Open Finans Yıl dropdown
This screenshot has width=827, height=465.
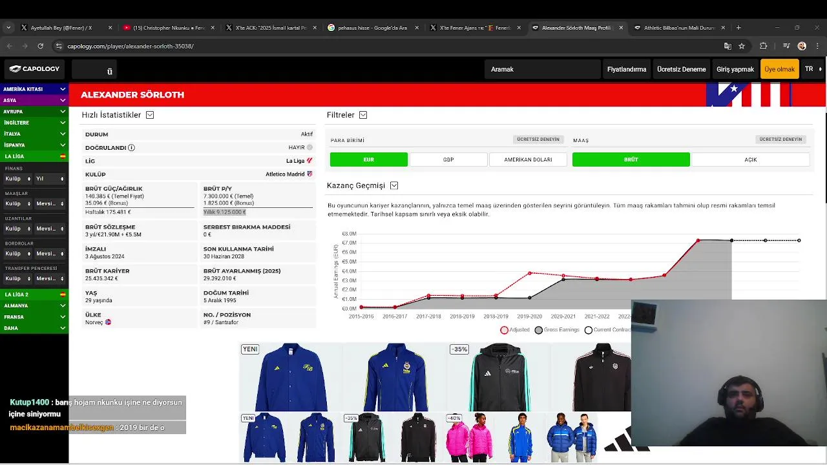[50, 179]
